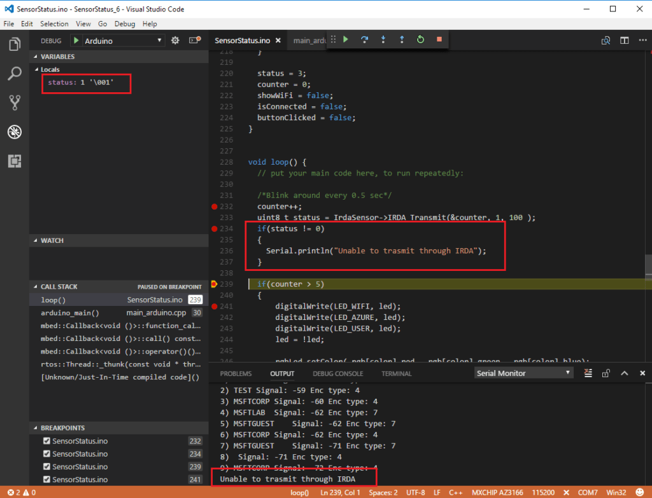Select the status variable in Locals
Screen dimensions: 652x498
81,82
